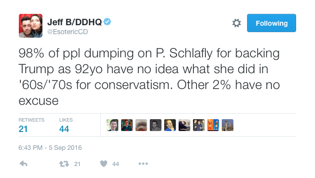Retweet using the retweet arrows icon
Viewport: 315px width, 178px height.
coord(64,164)
